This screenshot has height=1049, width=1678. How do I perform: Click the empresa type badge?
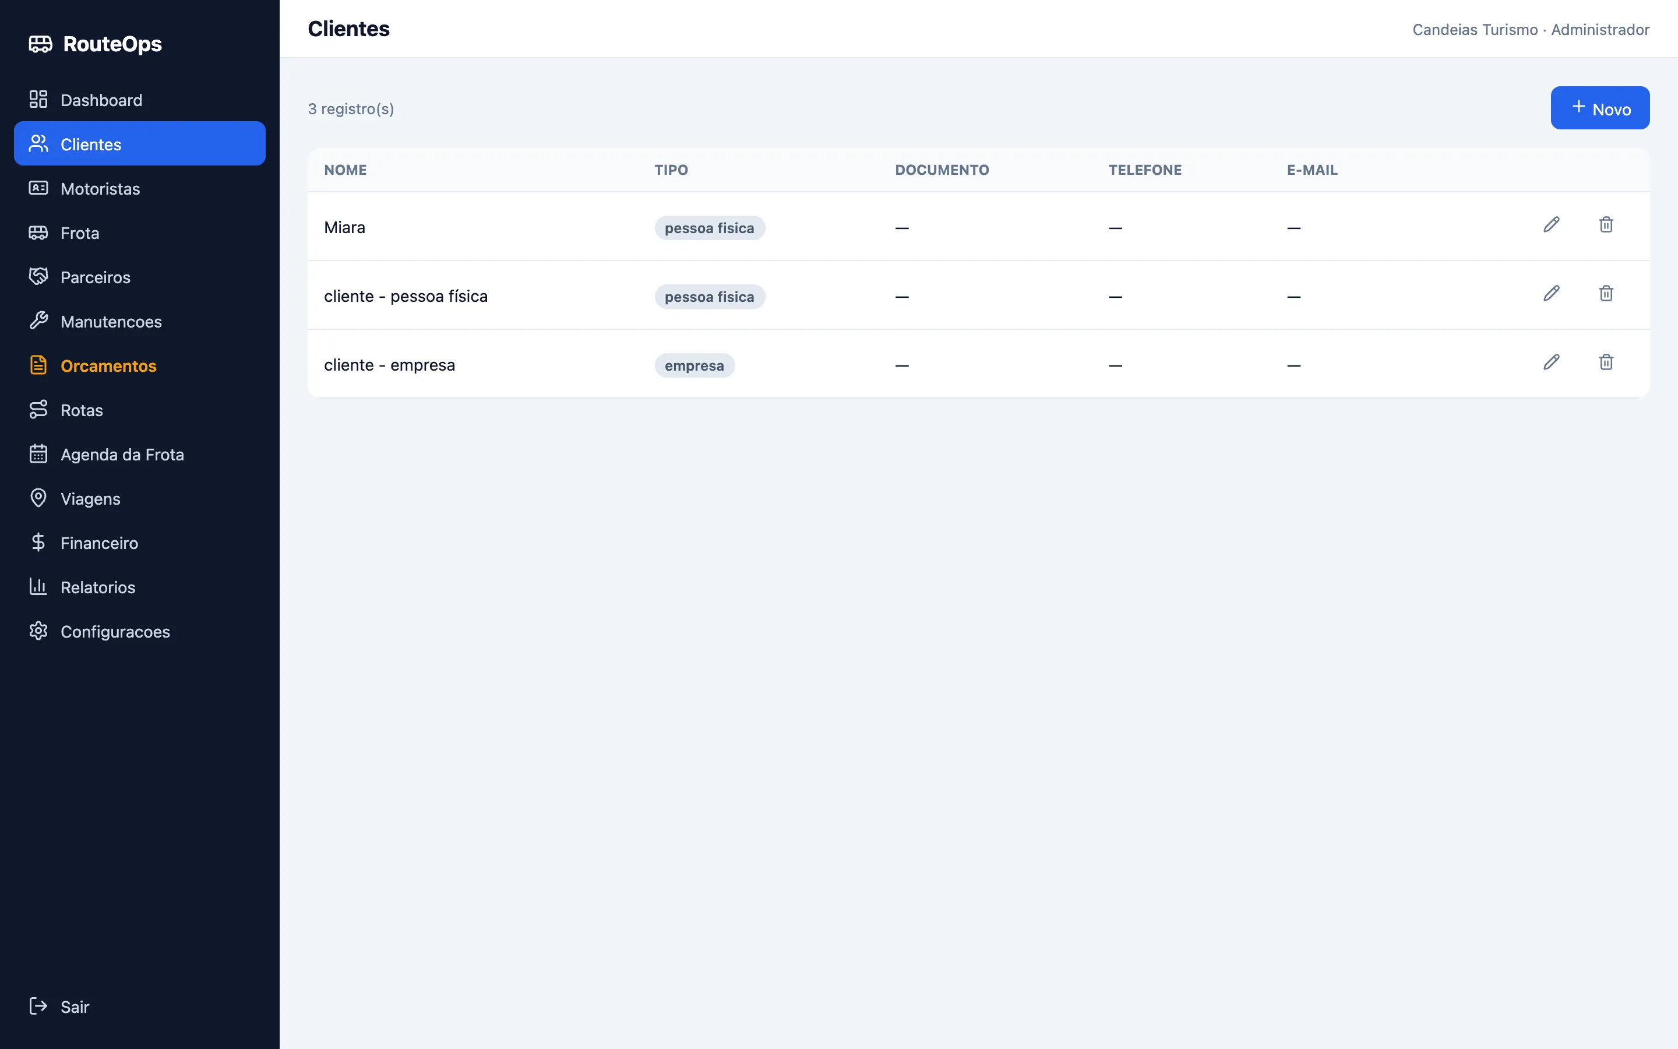pos(694,365)
